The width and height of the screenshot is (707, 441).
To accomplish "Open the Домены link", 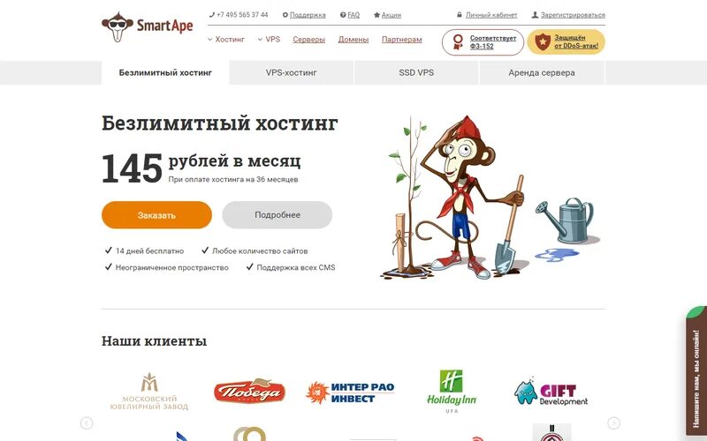I will click(x=353, y=40).
